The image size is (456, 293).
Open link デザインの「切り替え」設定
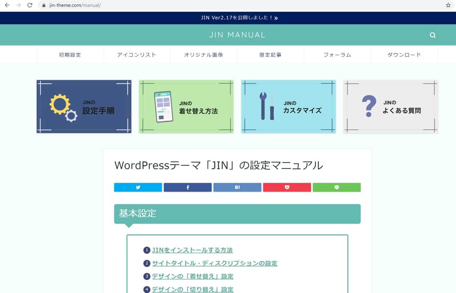pyautogui.click(x=193, y=289)
